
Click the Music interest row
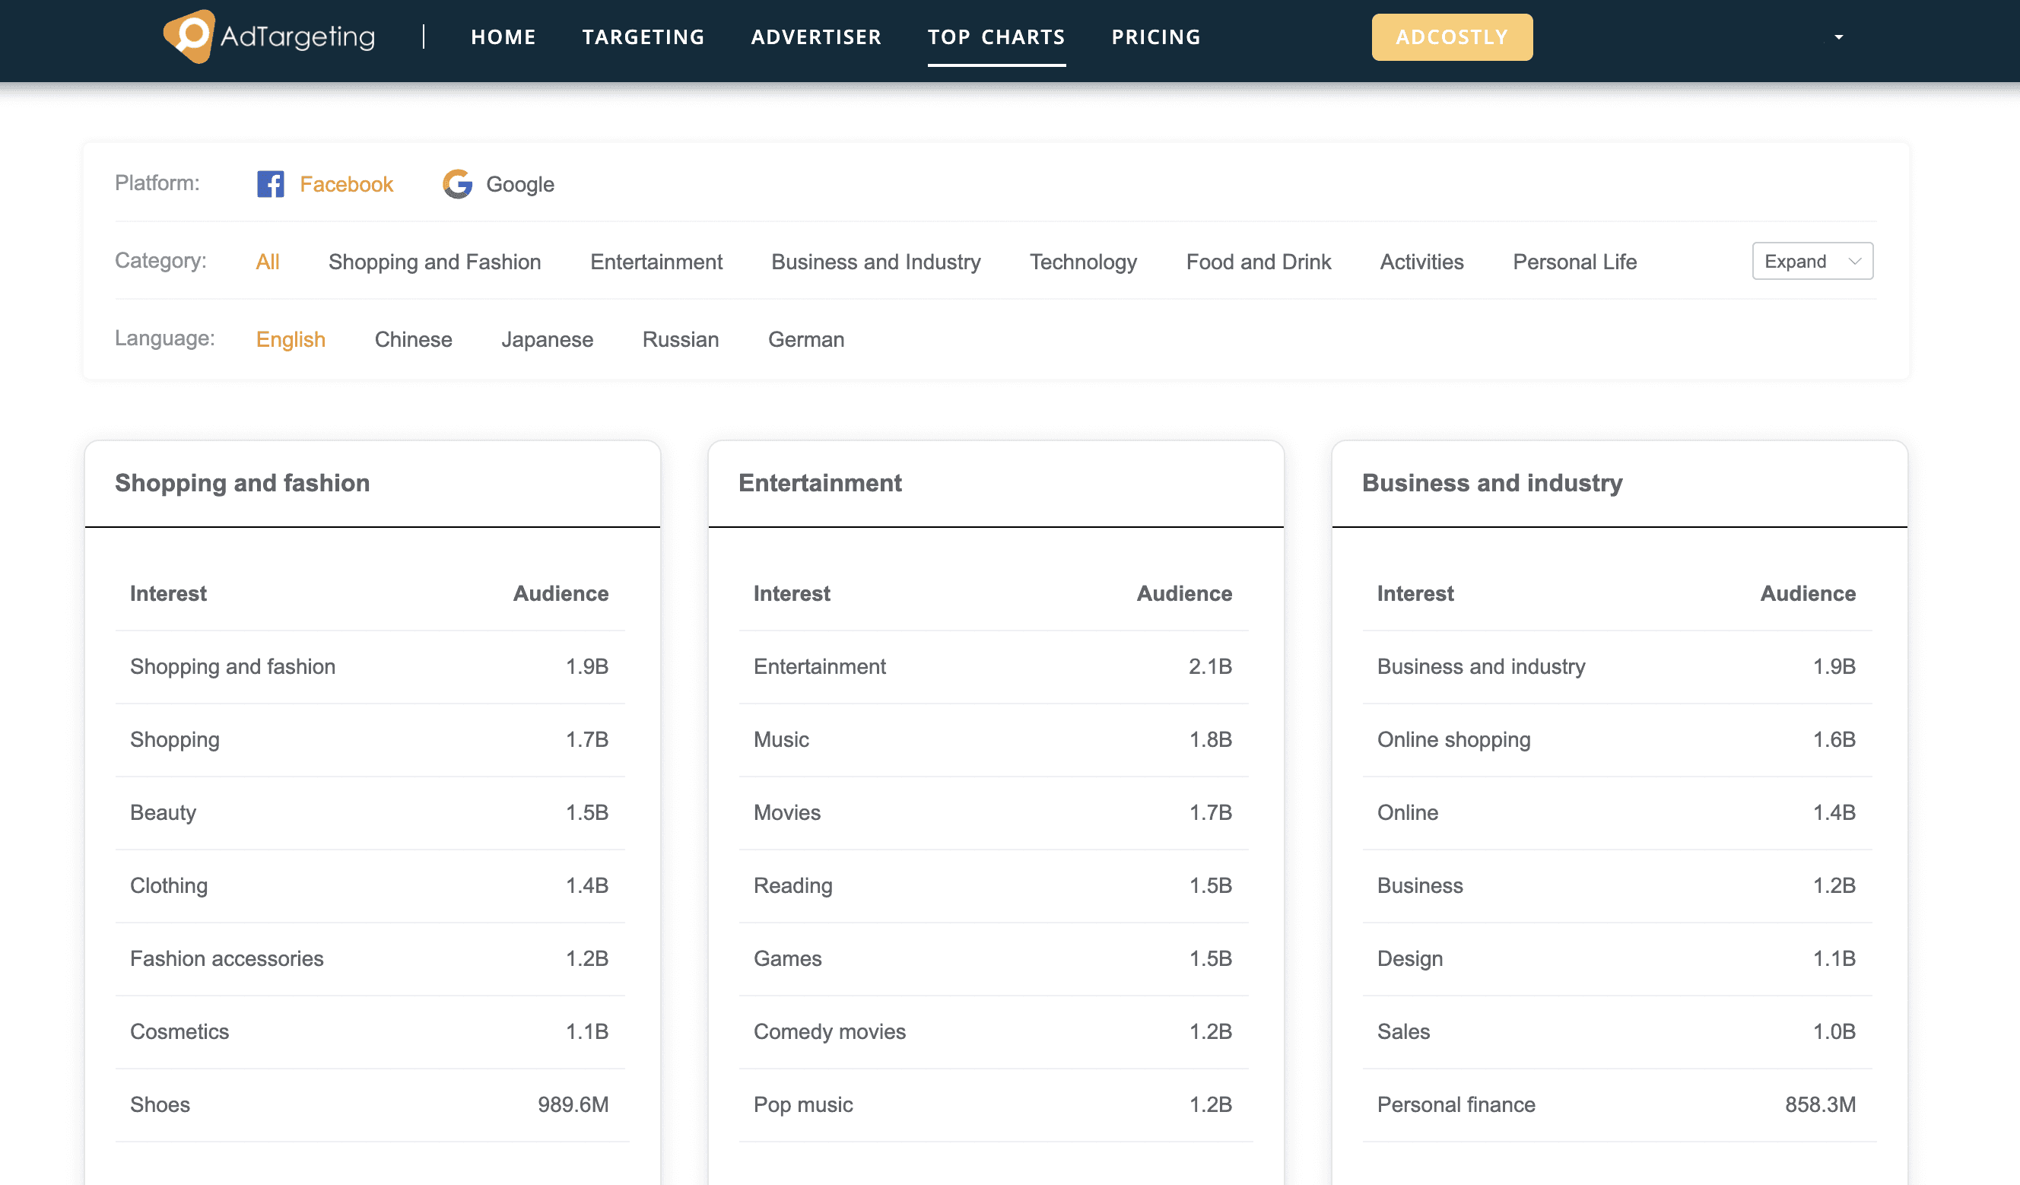point(994,739)
